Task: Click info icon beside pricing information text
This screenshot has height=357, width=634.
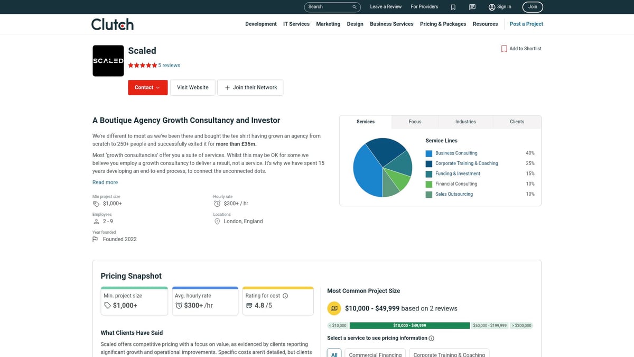Action: pyautogui.click(x=432, y=338)
